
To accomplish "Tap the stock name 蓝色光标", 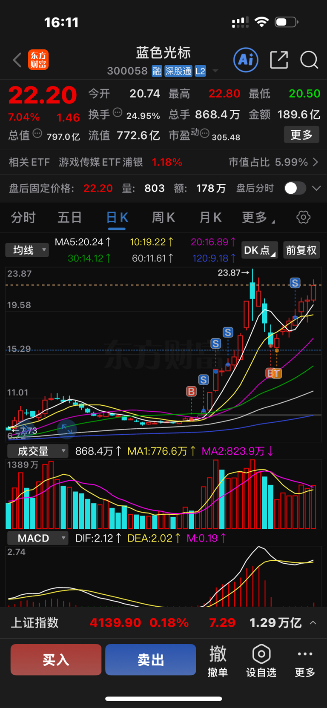I will (x=163, y=53).
